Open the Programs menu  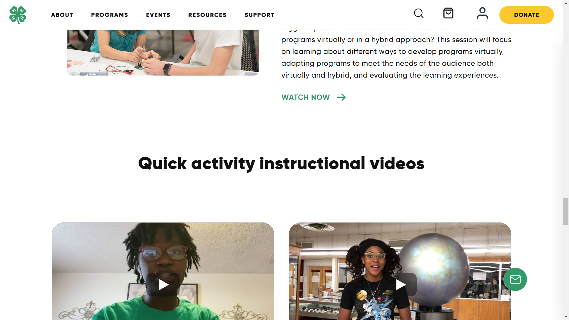click(x=110, y=15)
